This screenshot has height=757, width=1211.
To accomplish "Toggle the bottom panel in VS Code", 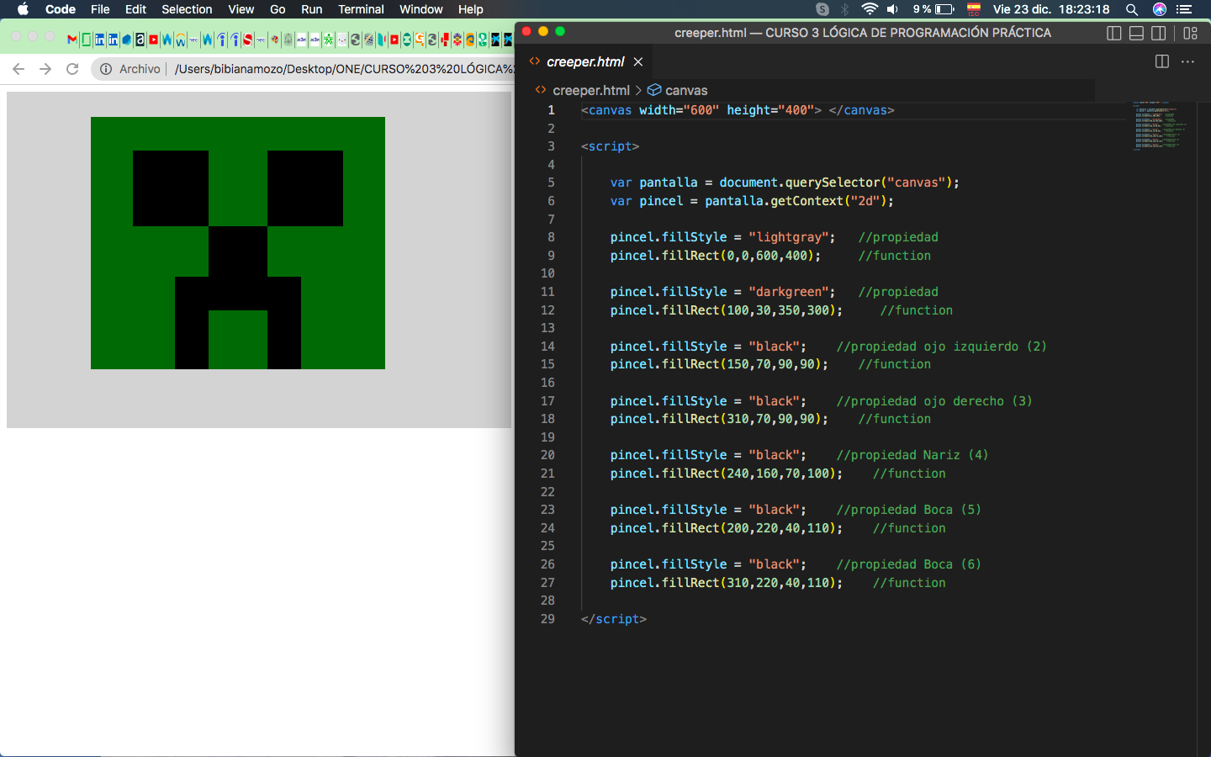I will pyautogui.click(x=1136, y=33).
